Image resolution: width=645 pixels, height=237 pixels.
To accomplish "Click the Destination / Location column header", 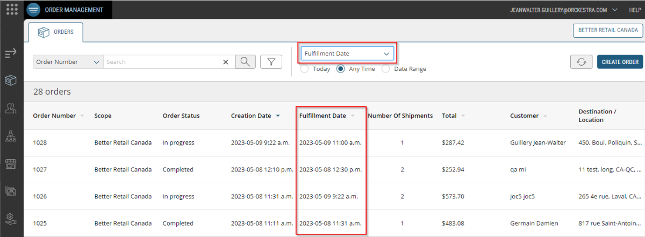I will click(x=597, y=116).
